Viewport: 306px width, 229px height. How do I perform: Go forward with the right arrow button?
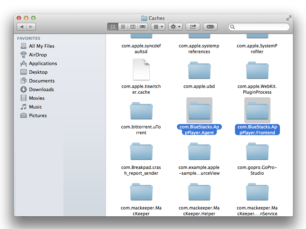31,27
